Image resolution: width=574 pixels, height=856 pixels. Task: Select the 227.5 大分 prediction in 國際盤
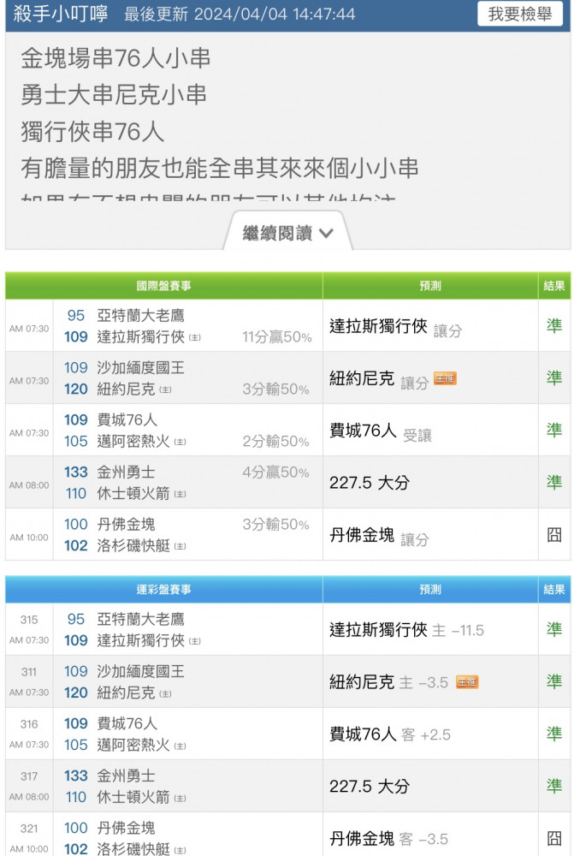(x=370, y=483)
